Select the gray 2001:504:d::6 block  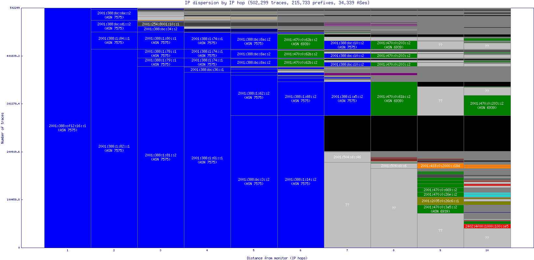coord(394,166)
